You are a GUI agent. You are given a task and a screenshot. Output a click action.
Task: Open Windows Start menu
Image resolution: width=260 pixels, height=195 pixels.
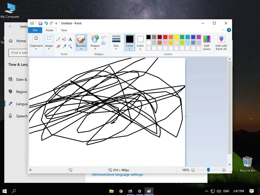(5, 191)
